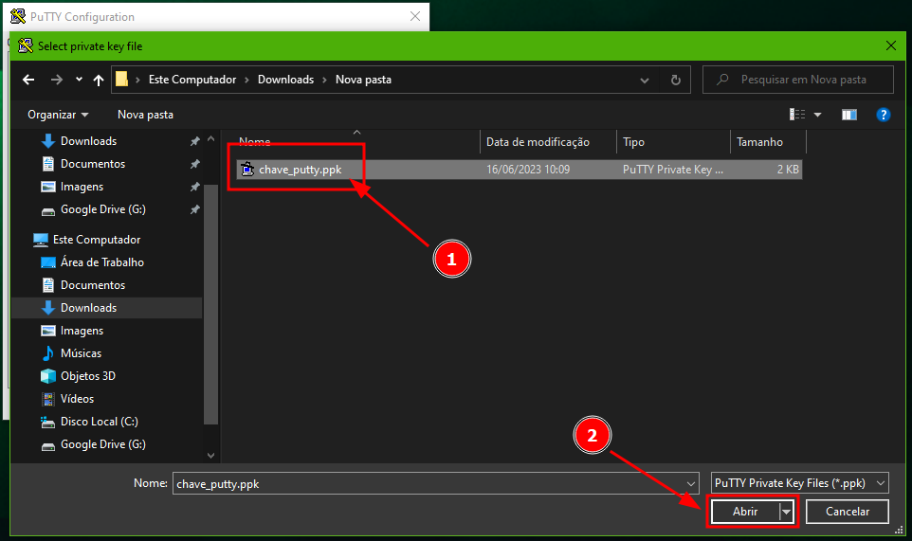Expand the address bar history dropdown

tap(645, 81)
